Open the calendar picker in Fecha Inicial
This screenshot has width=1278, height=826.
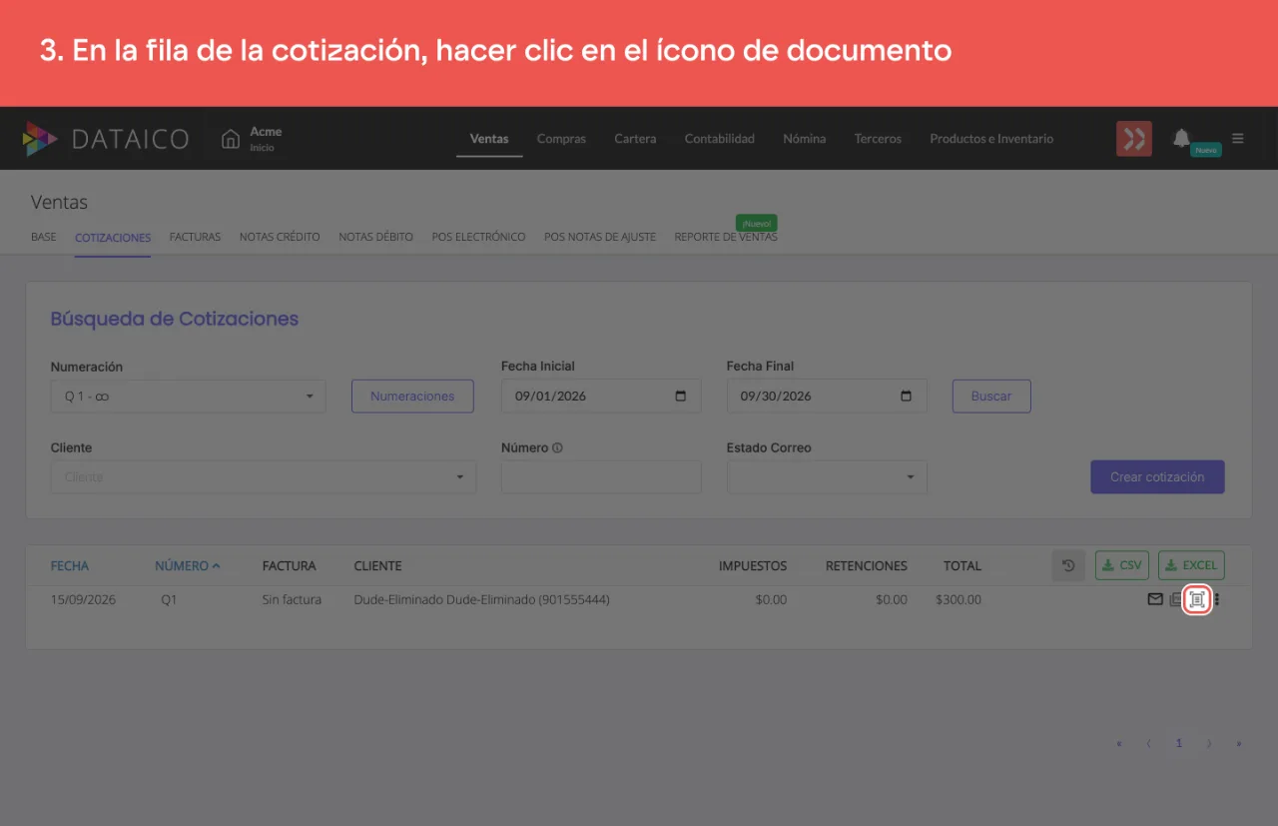click(681, 396)
